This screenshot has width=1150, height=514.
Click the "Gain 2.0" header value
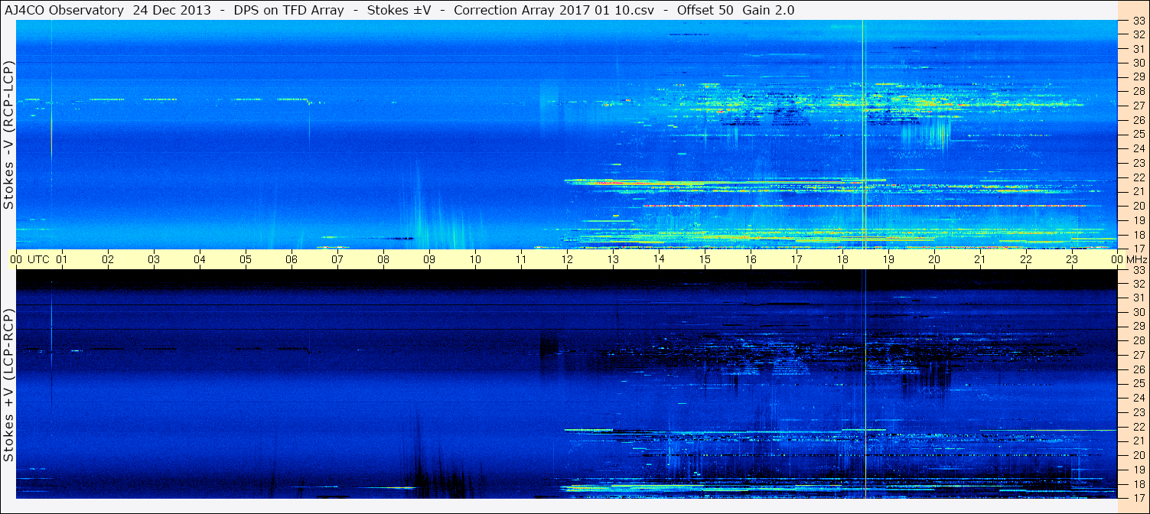point(768,10)
